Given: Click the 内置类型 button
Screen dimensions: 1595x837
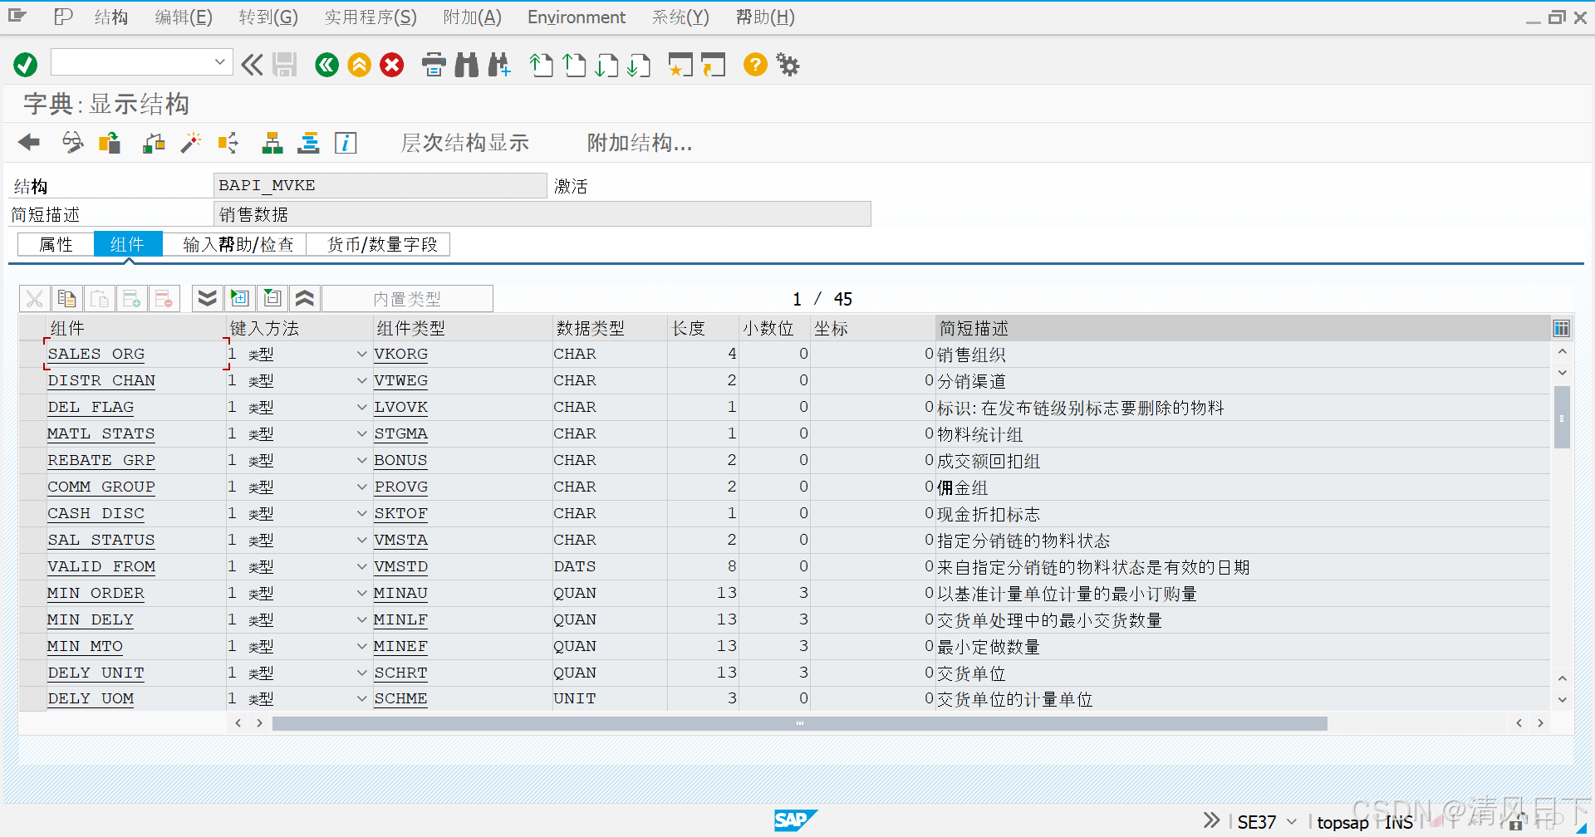Looking at the screenshot, I should 407,298.
